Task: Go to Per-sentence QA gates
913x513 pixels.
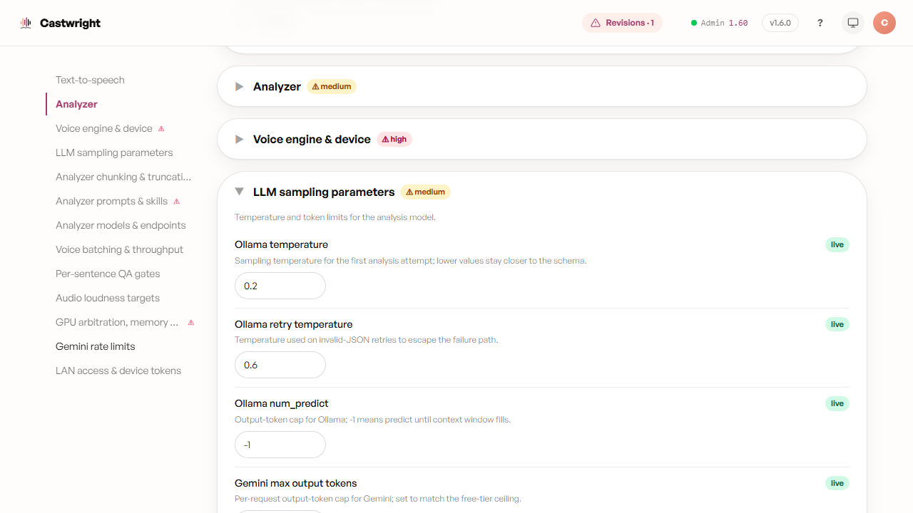Action: point(108,274)
